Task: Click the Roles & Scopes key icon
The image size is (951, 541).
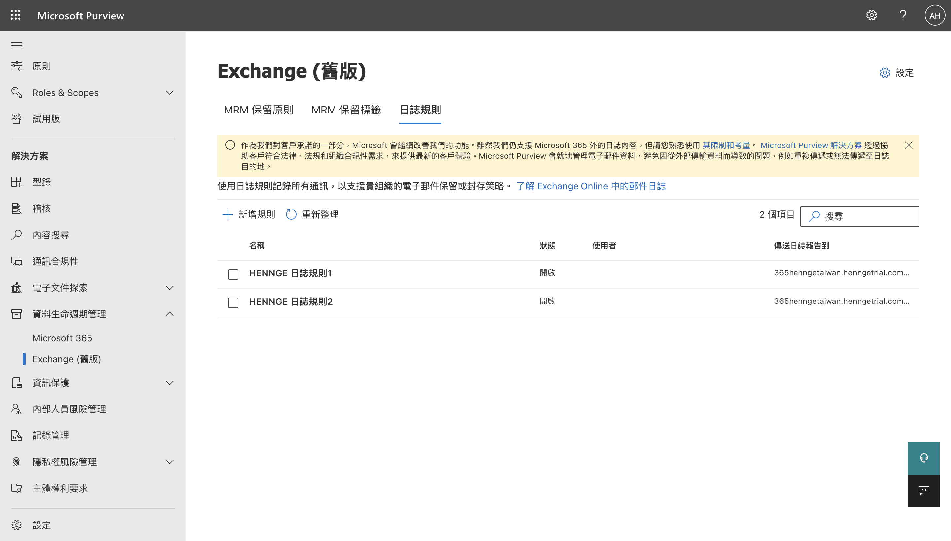Action: click(x=17, y=92)
